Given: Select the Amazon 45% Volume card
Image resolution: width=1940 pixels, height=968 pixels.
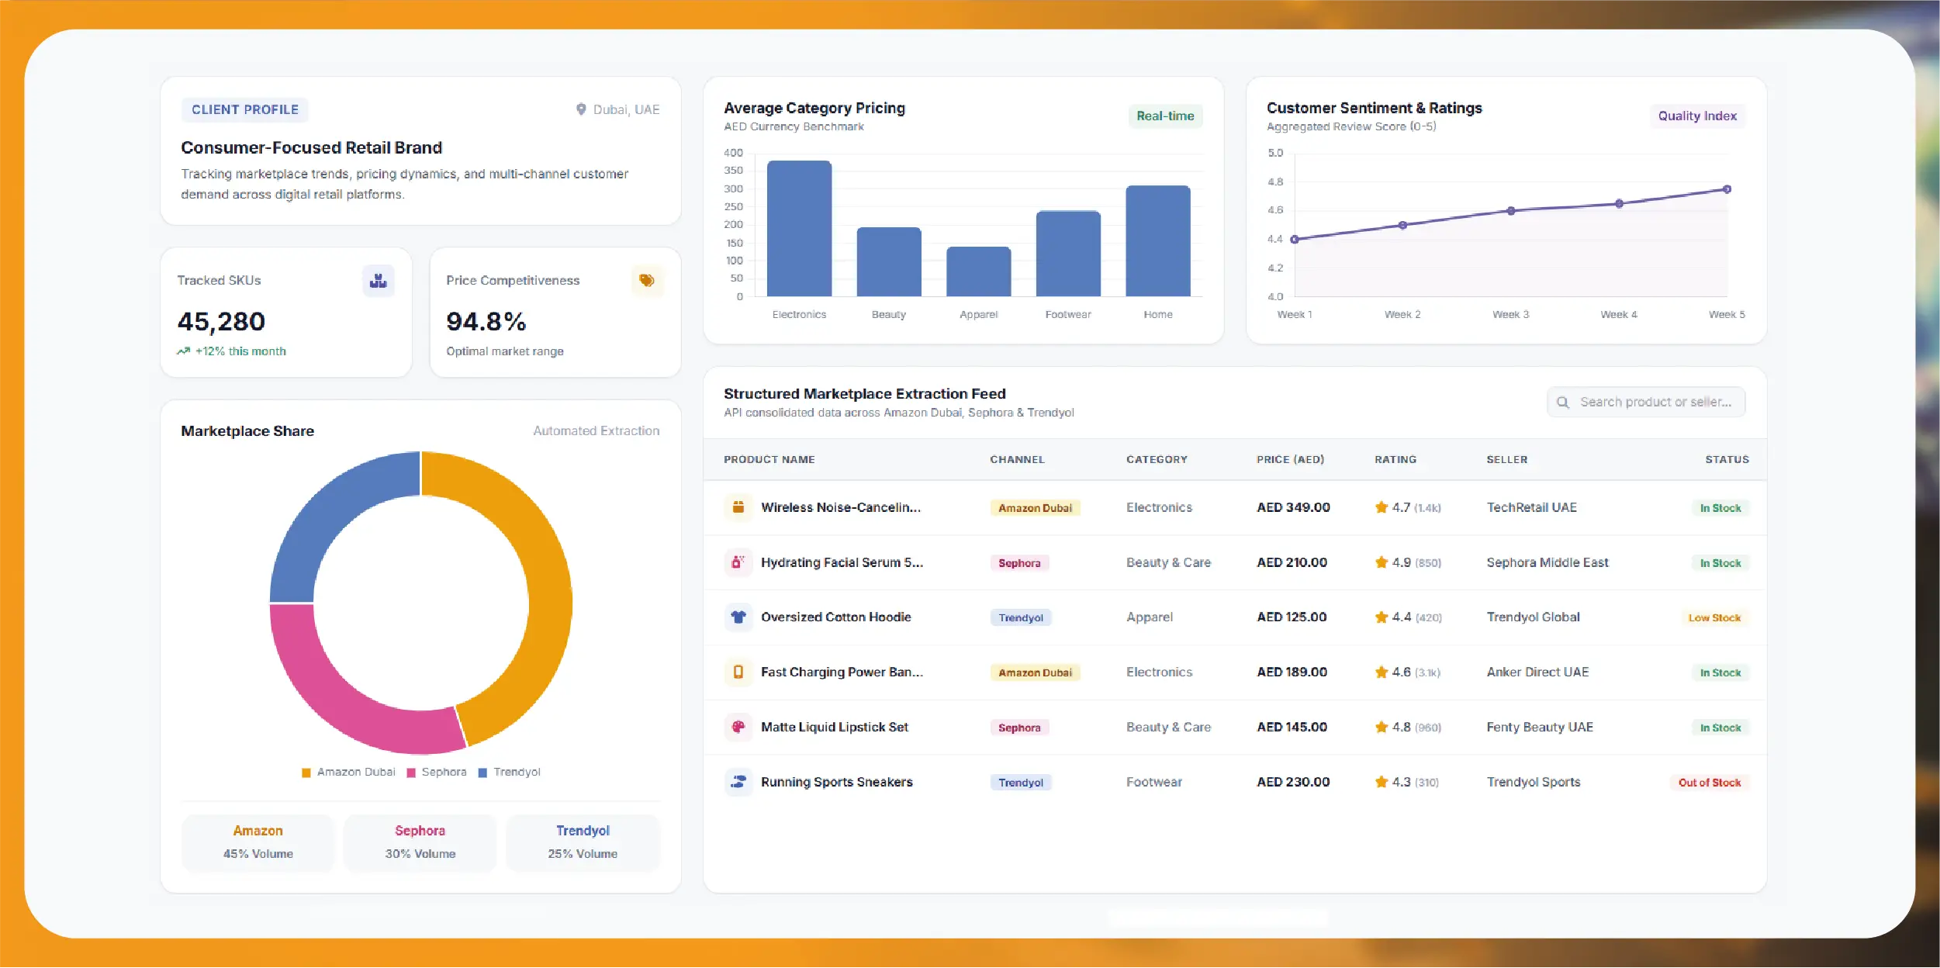Looking at the screenshot, I should click(x=258, y=842).
